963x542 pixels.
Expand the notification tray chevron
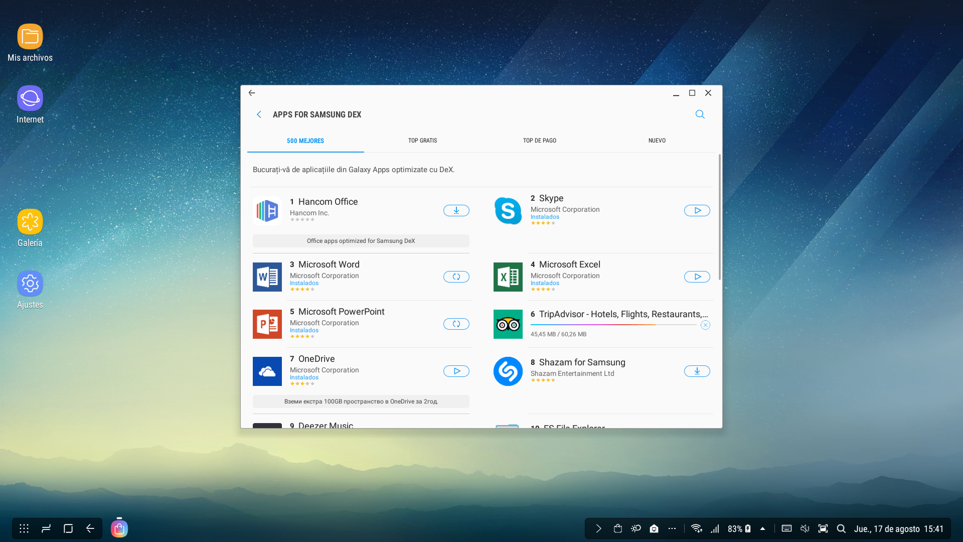598,528
